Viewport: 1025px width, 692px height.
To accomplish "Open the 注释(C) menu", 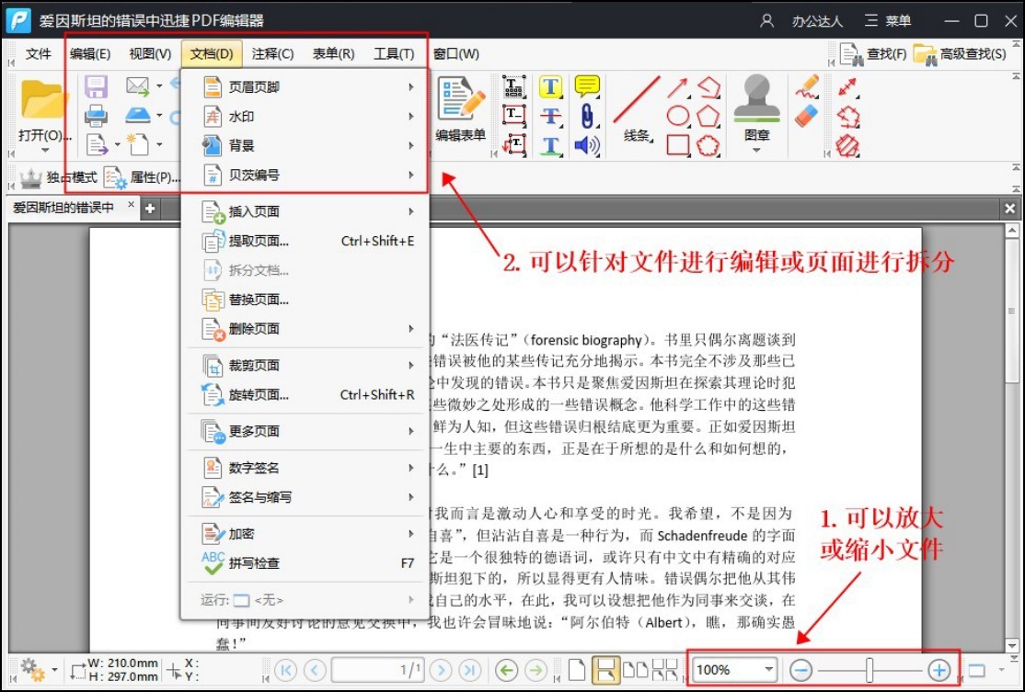I will click(272, 53).
